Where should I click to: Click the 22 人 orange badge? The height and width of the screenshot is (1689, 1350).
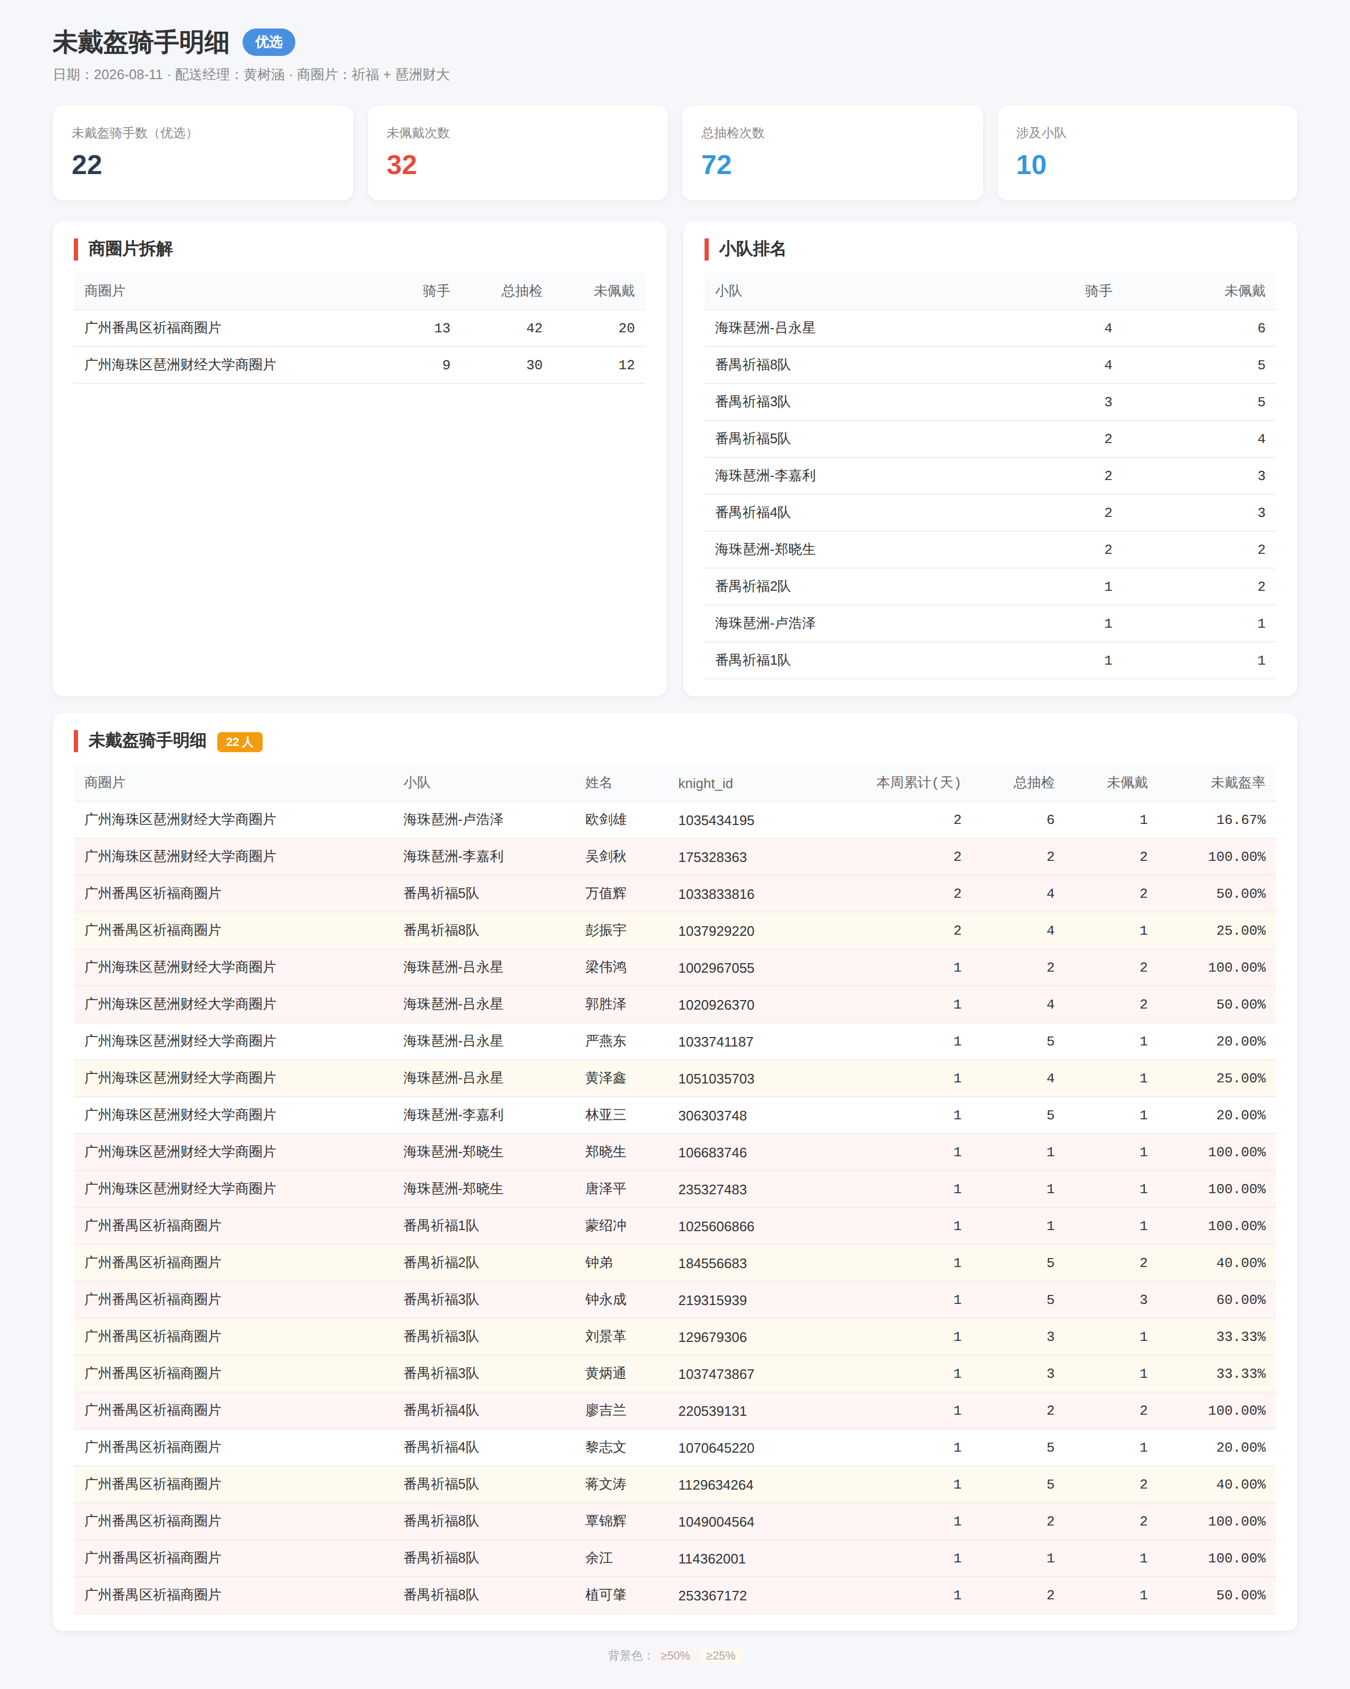[x=239, y=742]
